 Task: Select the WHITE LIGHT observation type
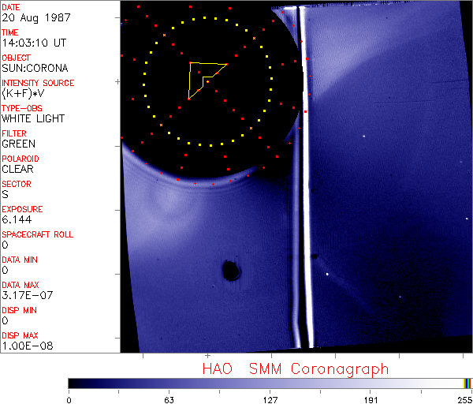pos(33,118)
